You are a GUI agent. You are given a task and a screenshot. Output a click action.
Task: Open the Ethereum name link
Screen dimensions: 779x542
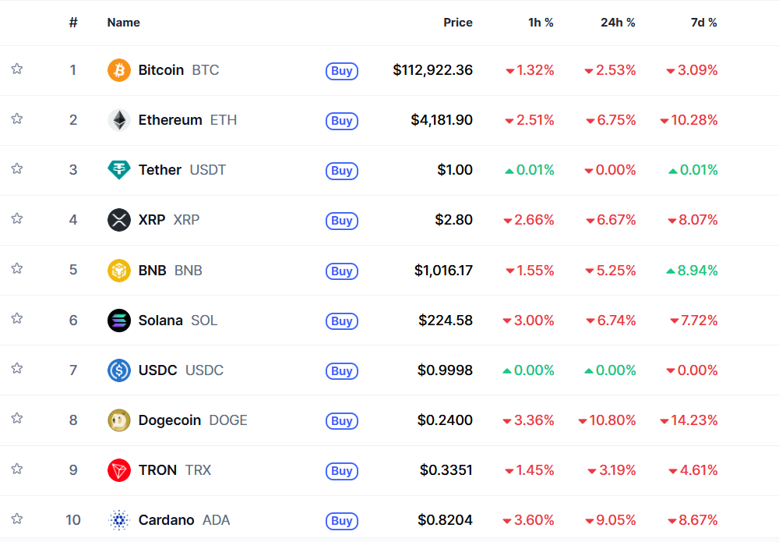pos(166,120)
